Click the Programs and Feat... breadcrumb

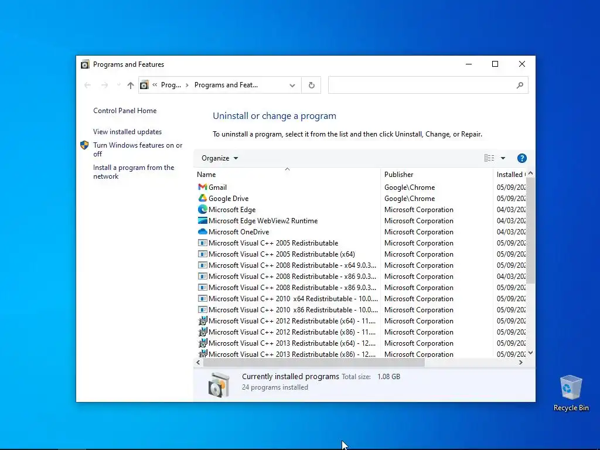(x=226, y=85)
